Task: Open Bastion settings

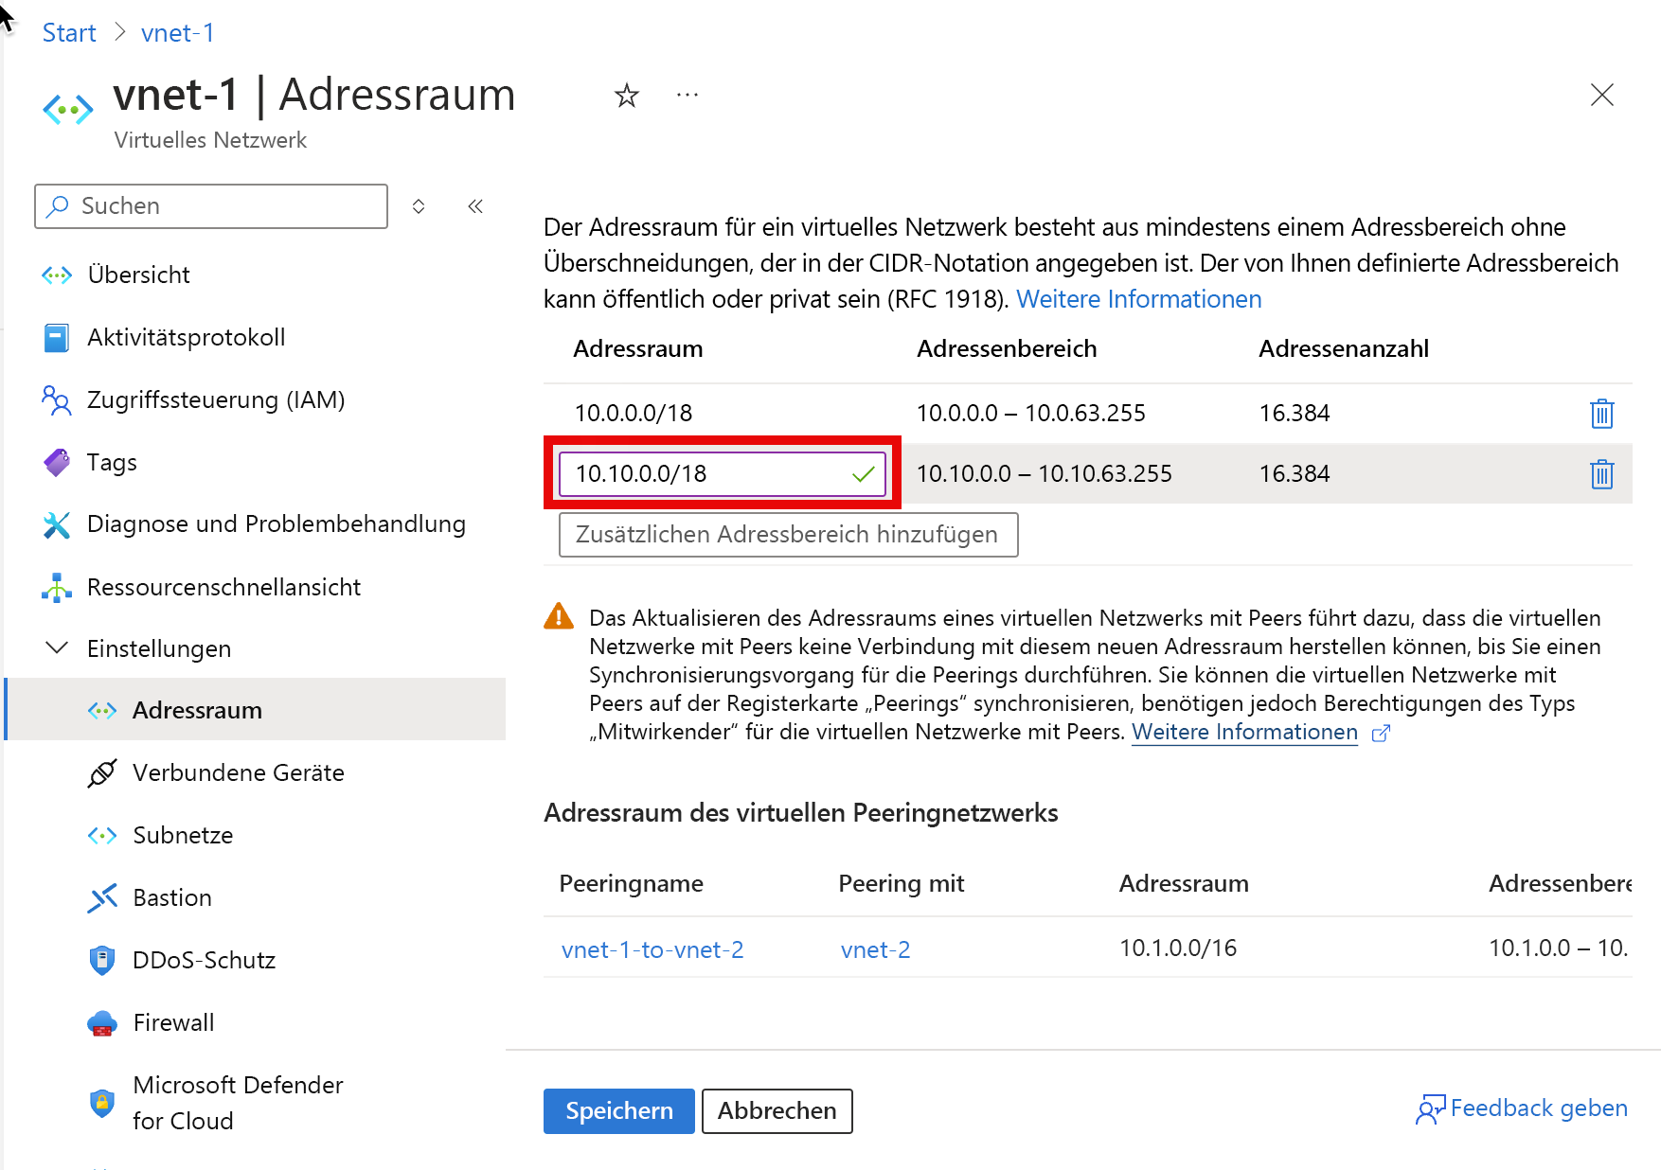Action: coord(172,897)
